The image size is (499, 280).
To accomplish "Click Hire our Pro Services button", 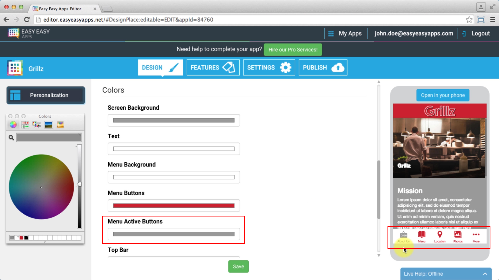I will (293, 50).
